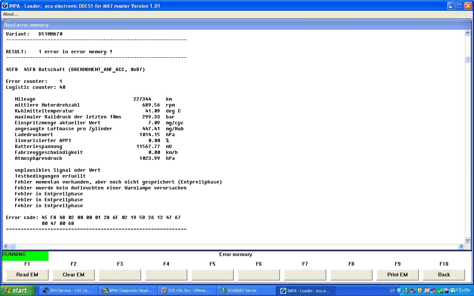Click the yellow security shield tray icon
Image resolution: width=474 pixels, height=296 pixels.
(420, 290)
